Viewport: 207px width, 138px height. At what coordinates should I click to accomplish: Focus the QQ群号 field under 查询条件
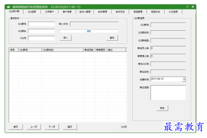tap(42, 24)
